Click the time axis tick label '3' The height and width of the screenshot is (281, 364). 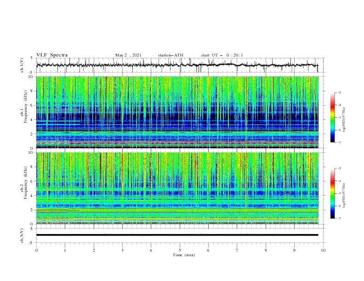(x=122, y=250)
